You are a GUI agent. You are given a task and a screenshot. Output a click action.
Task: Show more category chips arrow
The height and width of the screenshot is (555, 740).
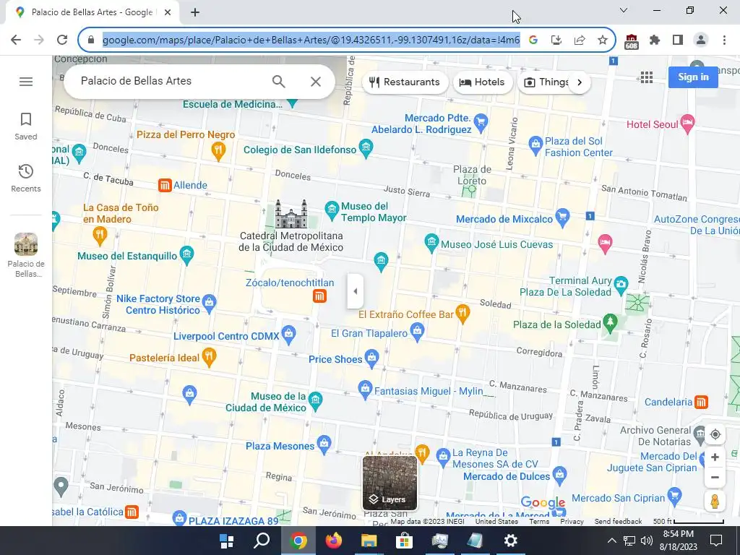pyautogui.click(x=580, y=82)
